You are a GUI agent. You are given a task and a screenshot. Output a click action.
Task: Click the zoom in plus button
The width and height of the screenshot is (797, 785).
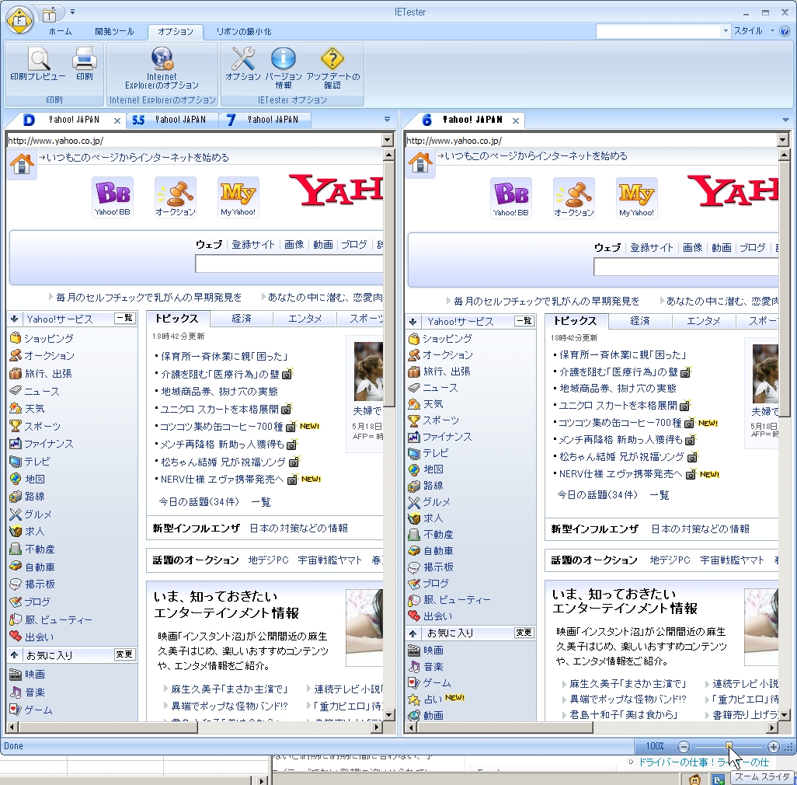click(774, 746)
